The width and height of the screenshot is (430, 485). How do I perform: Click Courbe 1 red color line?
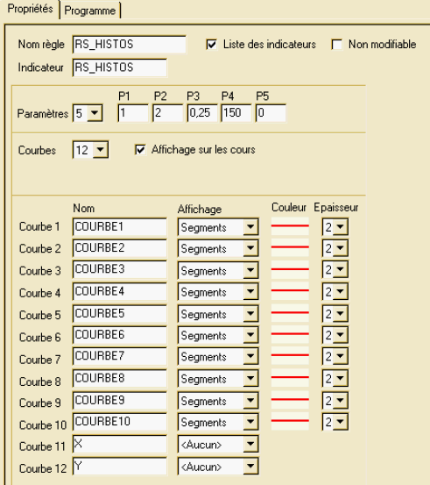click(290, 226)
